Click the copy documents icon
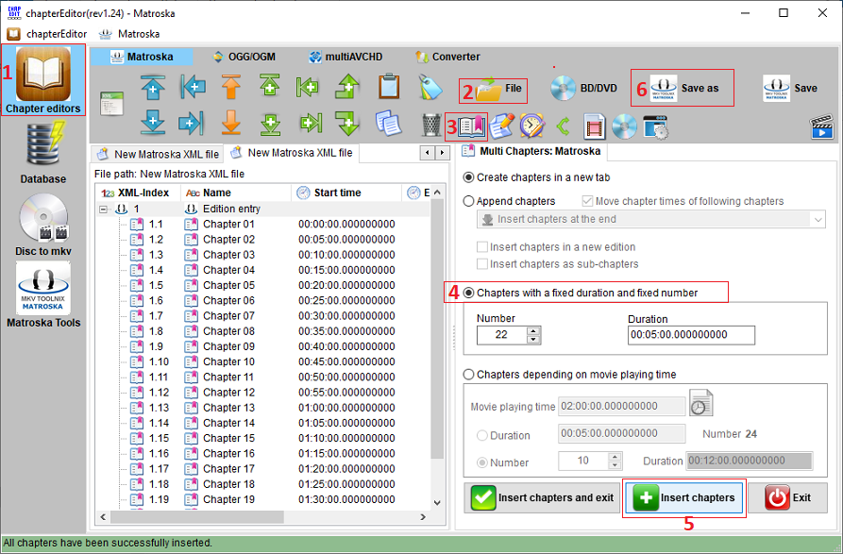 (x=388, y=123)
